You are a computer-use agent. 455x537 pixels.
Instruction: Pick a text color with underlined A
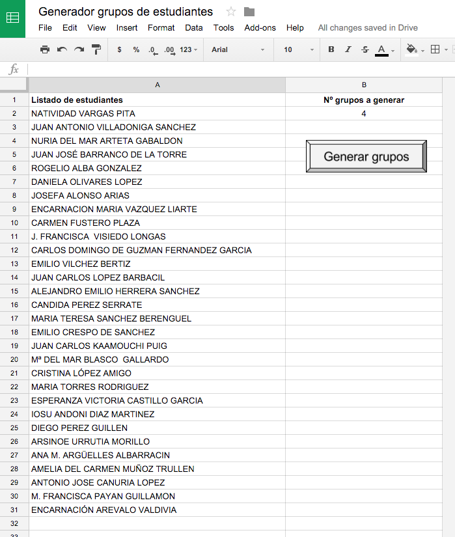382,49
